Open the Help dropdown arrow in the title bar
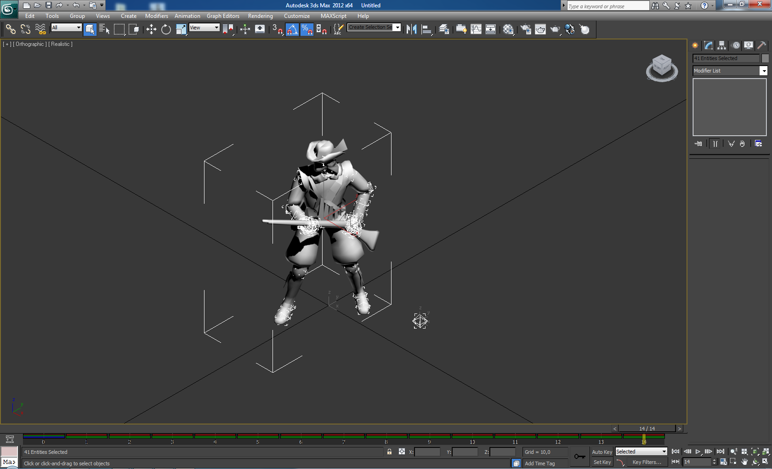 [x=713, y=6]
